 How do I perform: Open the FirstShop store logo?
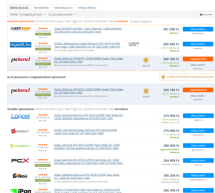point(21,29)
